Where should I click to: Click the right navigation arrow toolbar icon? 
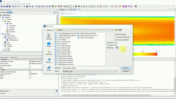click(x=81, y=6)
